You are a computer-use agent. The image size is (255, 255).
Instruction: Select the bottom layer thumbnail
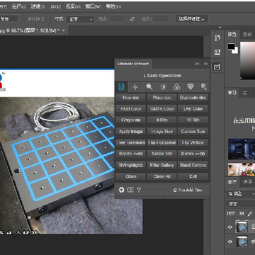[242, 242]
